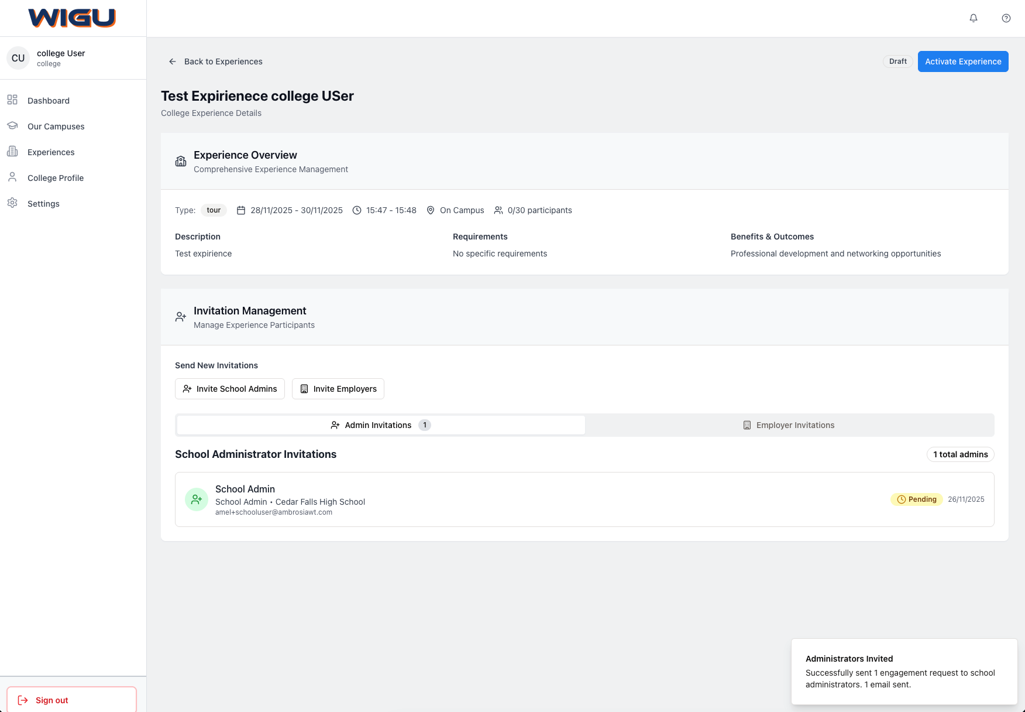Click the notifications bell icon

[x=974, y=18]
